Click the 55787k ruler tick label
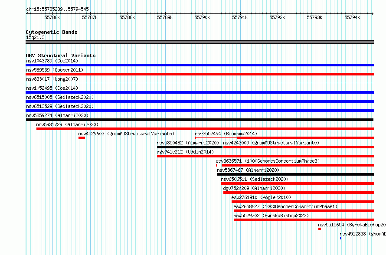The image size is (386, 255). click(x=90, y=17)
